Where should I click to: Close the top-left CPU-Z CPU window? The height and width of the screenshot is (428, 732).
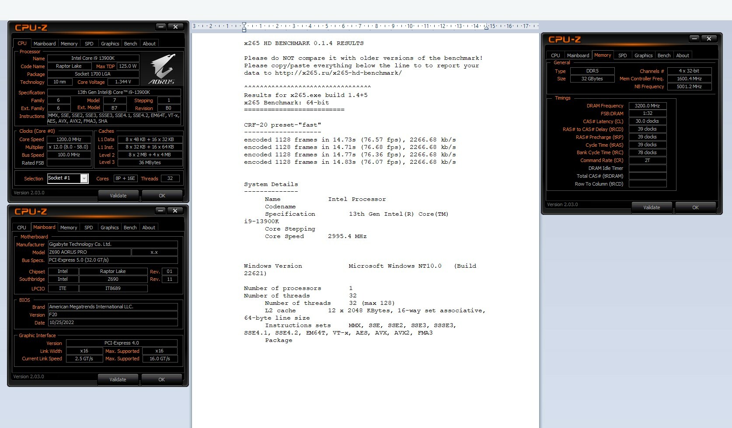pos(175,27)
